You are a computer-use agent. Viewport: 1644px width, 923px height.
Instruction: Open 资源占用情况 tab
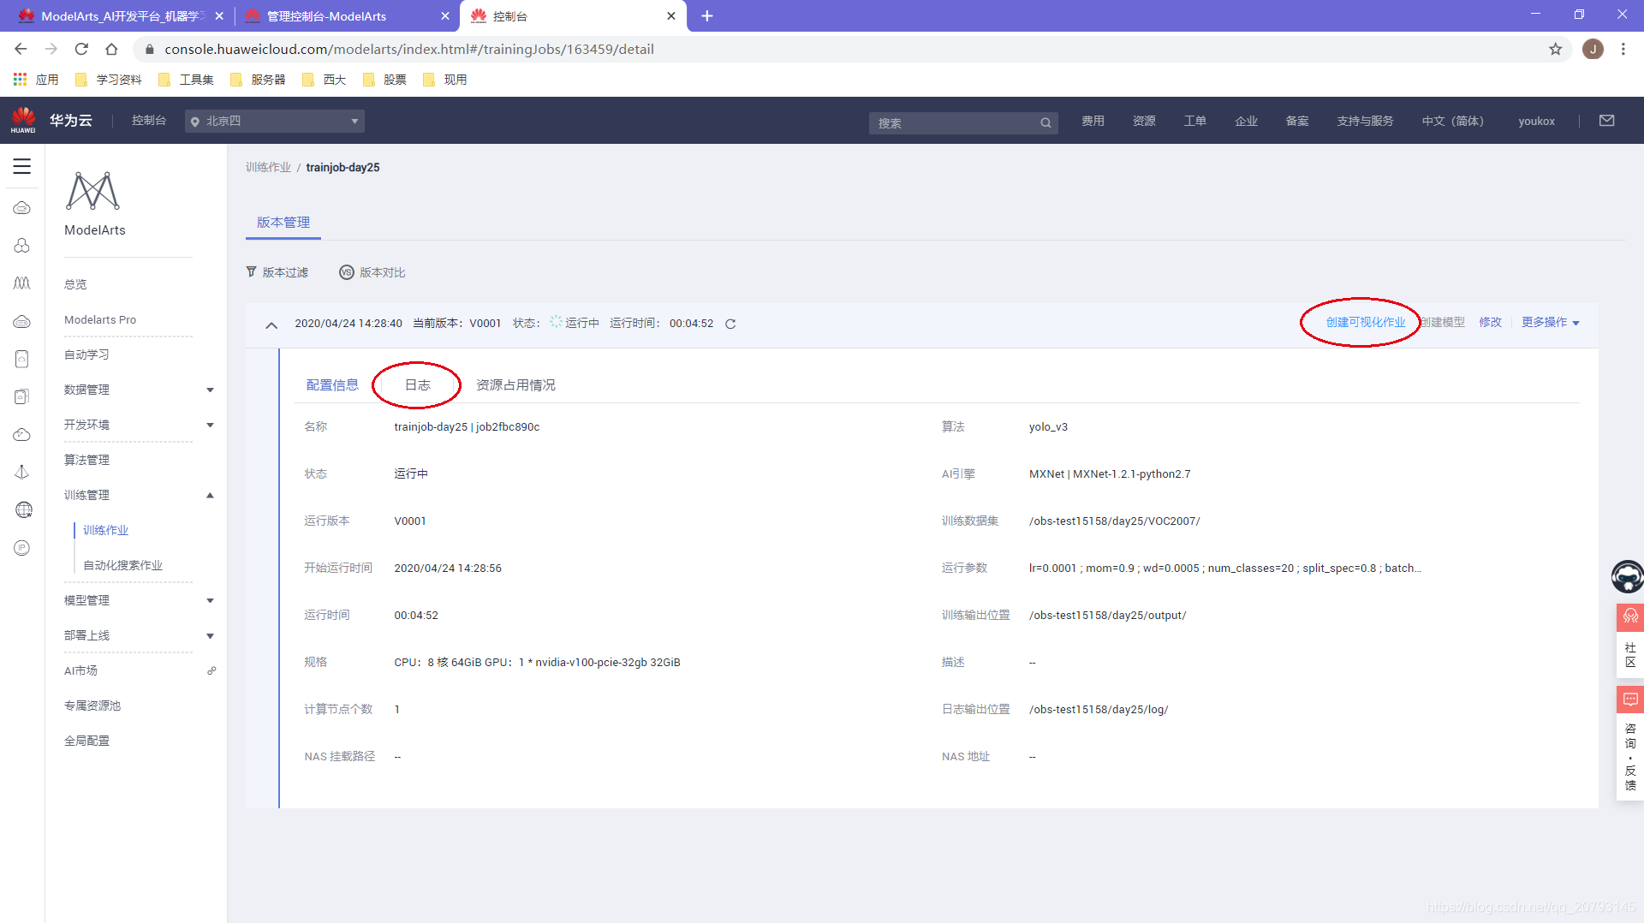(515, 384)
